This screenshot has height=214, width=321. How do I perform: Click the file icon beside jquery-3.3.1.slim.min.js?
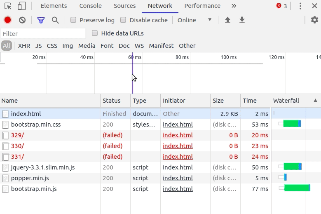tap(5, 167)
